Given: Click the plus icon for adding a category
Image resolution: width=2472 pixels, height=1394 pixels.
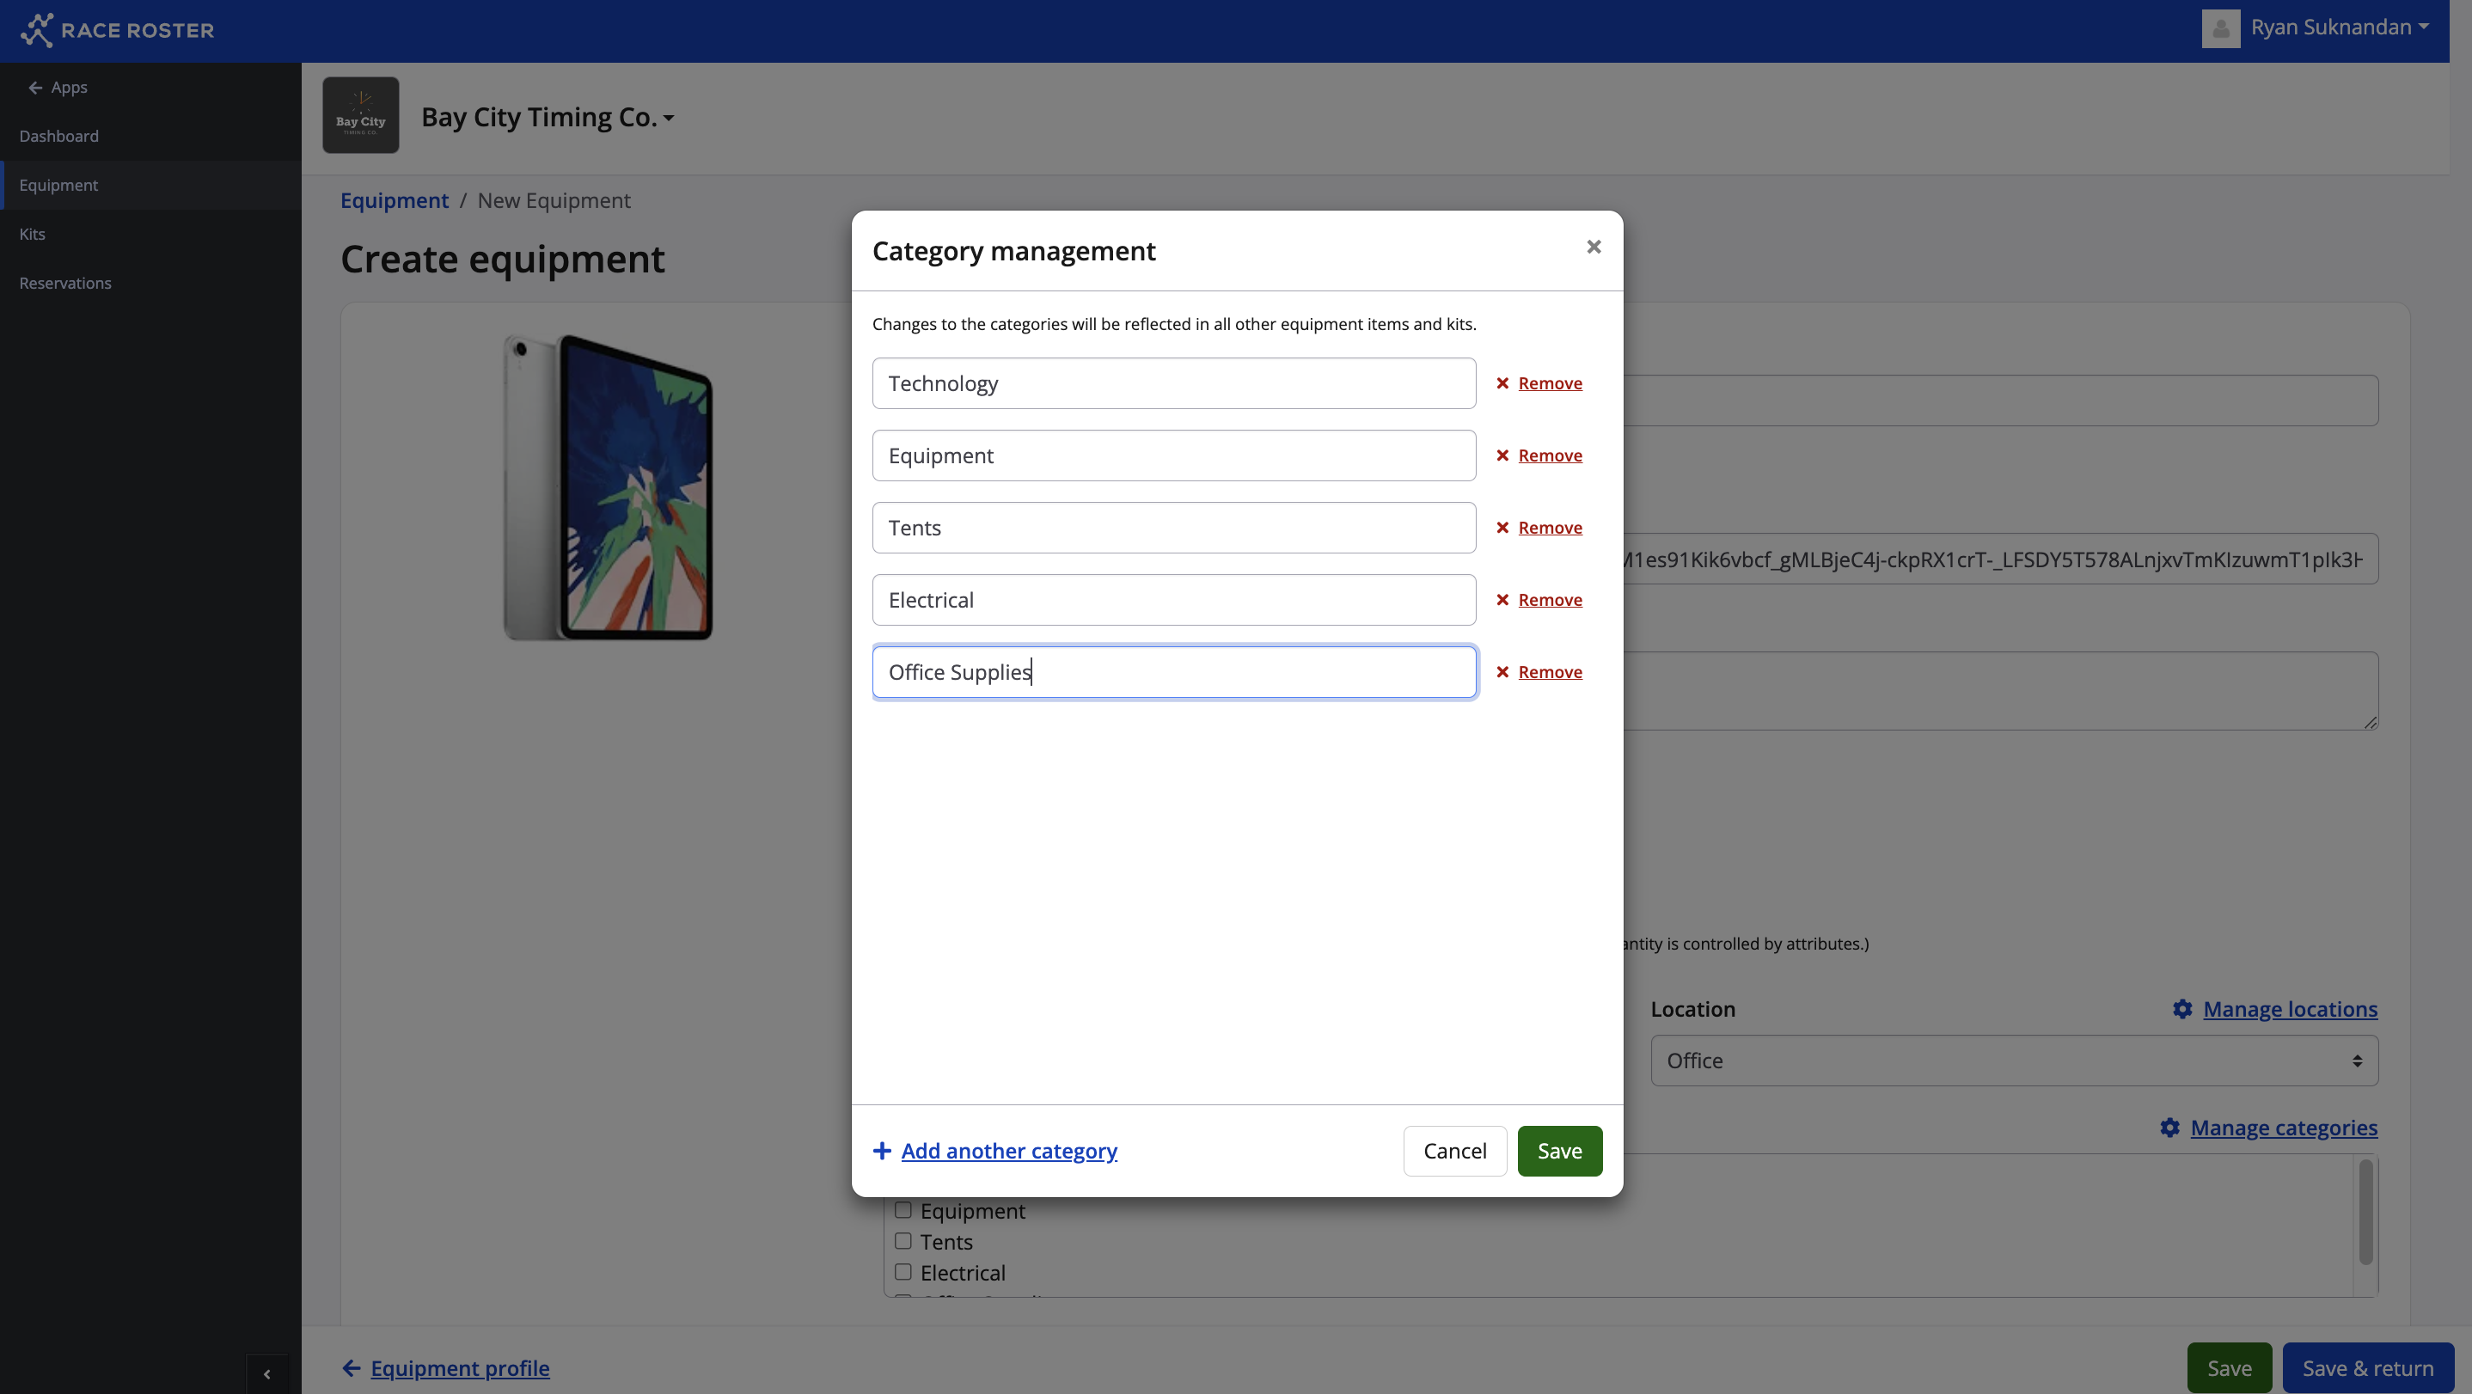Looking at the screenshot, I should tap(882, 1150).
